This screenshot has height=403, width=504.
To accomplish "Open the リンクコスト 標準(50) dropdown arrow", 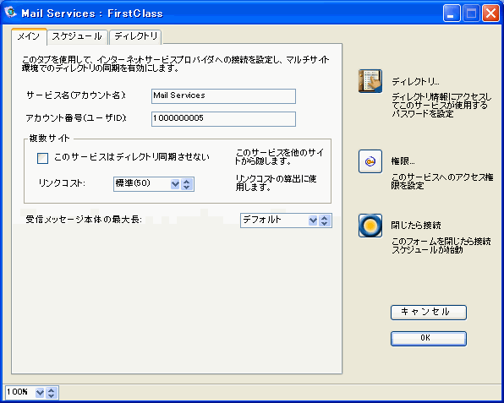I will click(x=175, y=184).
